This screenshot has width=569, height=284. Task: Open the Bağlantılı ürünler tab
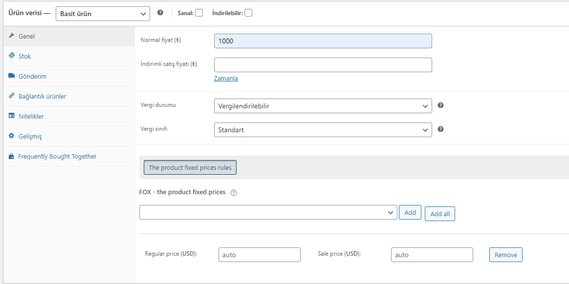(69, 96)
